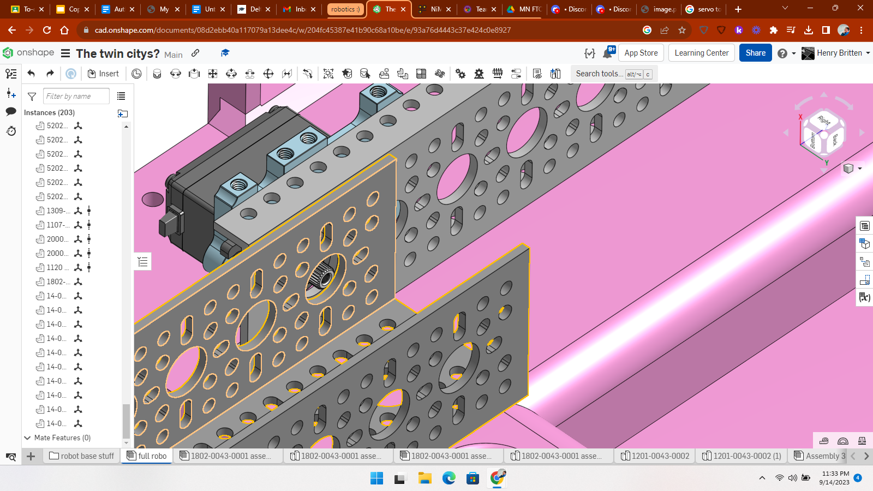This screenshot has width=873, height=491.
Task: Click the add mate connector sidebar icon
Action: (x=11, y=93)
